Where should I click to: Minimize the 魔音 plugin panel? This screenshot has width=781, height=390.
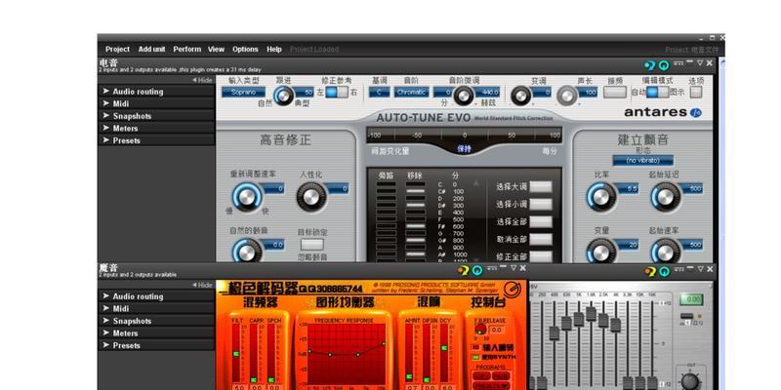click(504, 267)
